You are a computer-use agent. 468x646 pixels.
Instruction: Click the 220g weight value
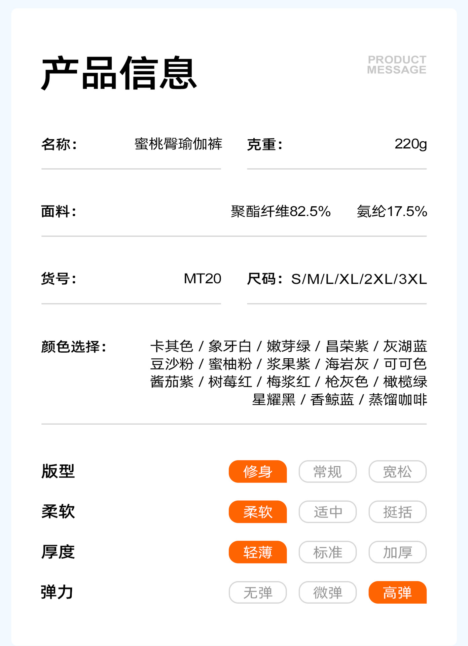point(410,144)
